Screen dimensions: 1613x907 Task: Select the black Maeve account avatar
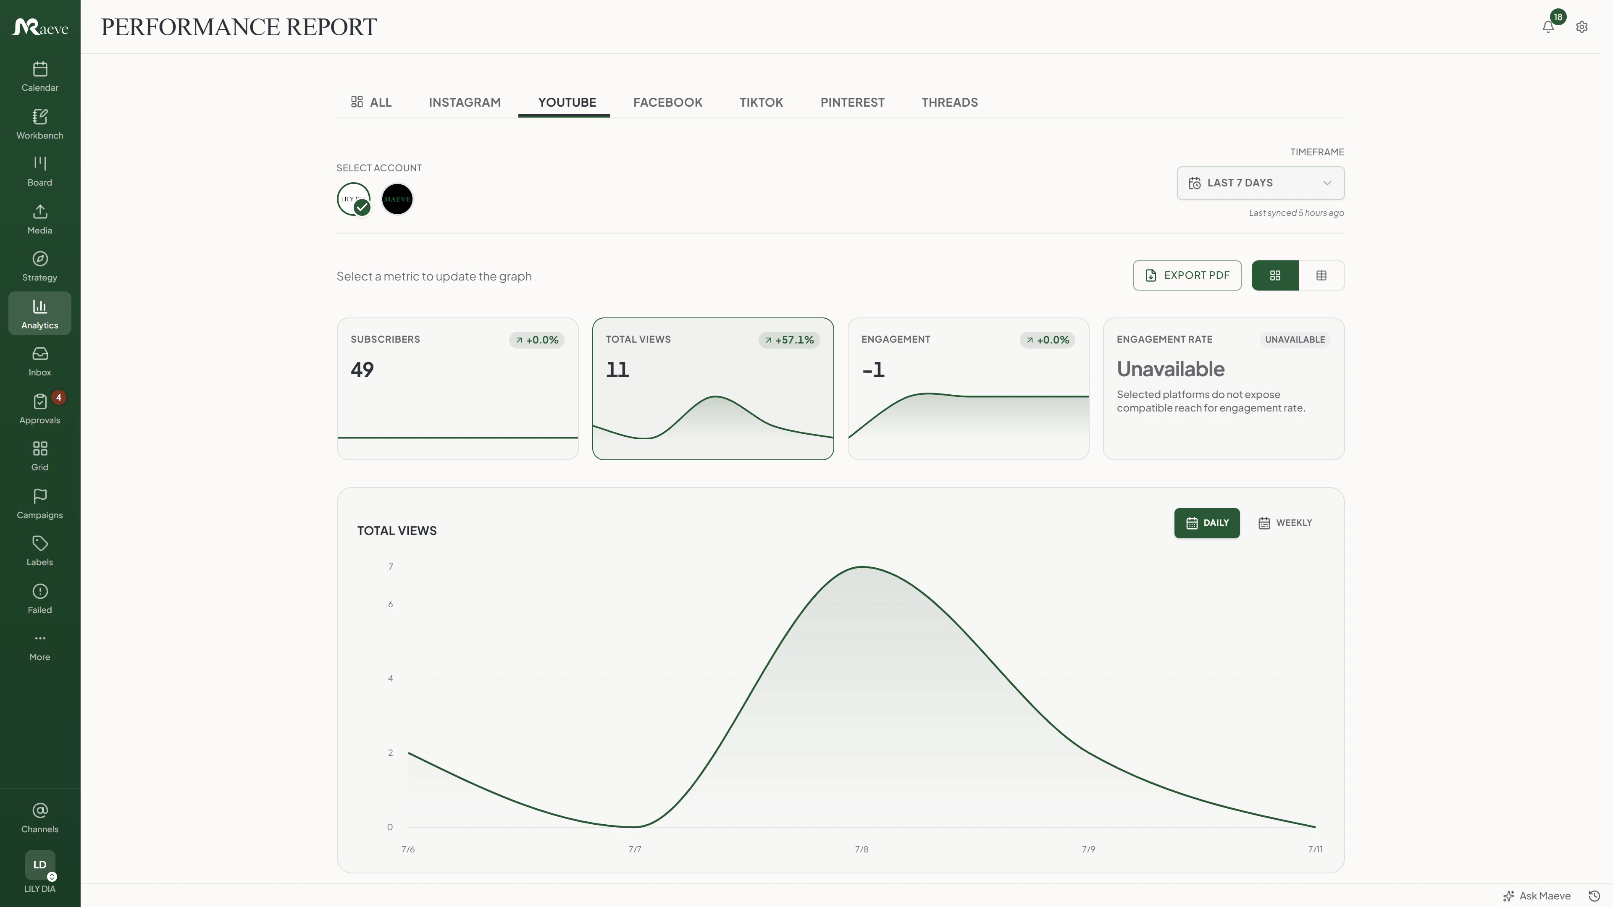(x=397, y=199)
